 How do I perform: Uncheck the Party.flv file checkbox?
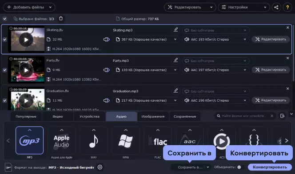tap(5, 70)
